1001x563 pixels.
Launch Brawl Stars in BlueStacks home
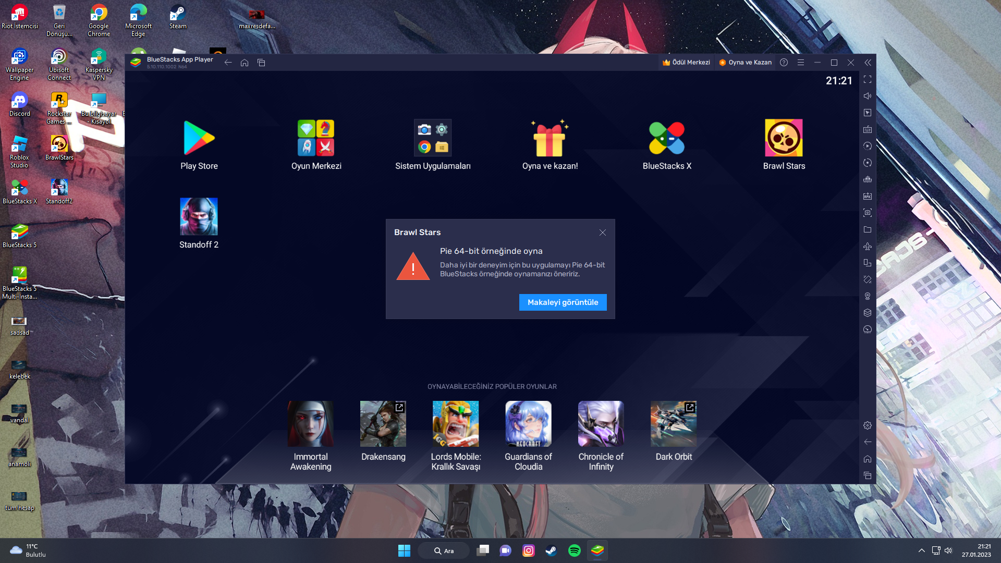pyautogui.click(x=784, y=138)
